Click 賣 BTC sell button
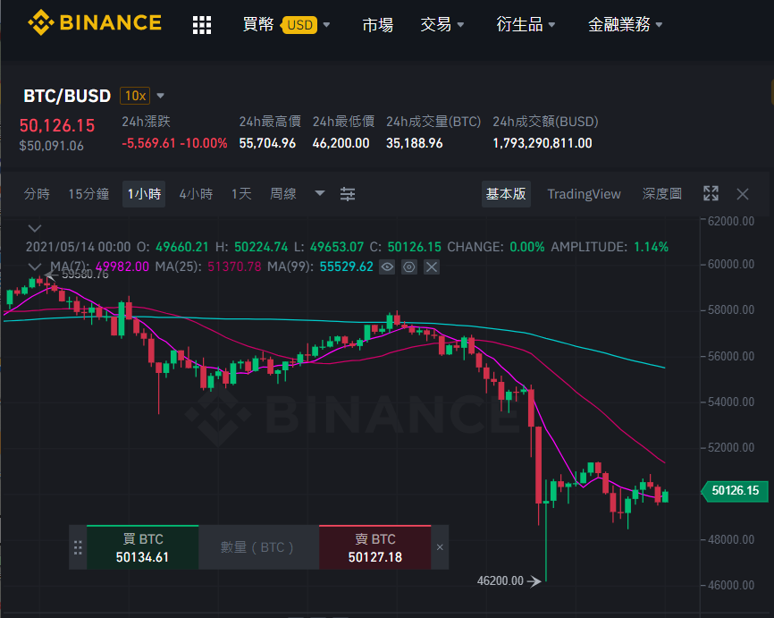The height and width of the screenshot is (618, 774). (x=375, y=547)
